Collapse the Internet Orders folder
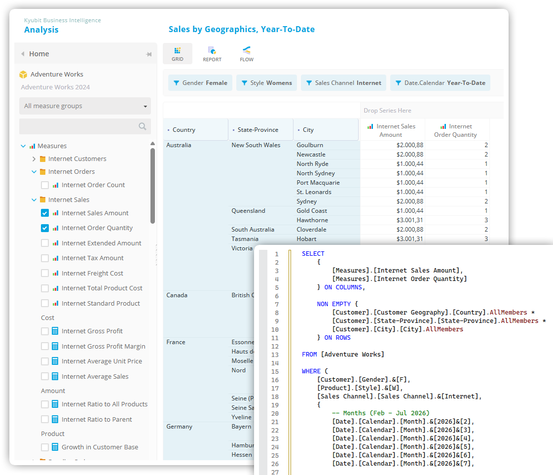This screenshot has width=553, height=475. (x=34, y=172)
